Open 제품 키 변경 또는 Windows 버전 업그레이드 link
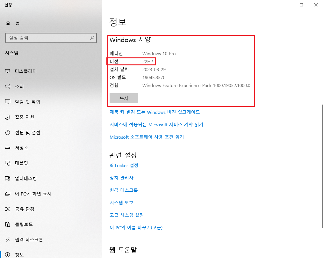 pos(154,112)
